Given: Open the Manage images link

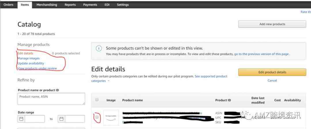Looking at the screenshot, I should click(x=29, y=58).
